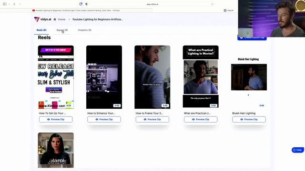The width and height of the screenshot is (305, 171).
Task: Preview Clip for 'Bluish Hair Lighting'
Action: click(249, 119)
